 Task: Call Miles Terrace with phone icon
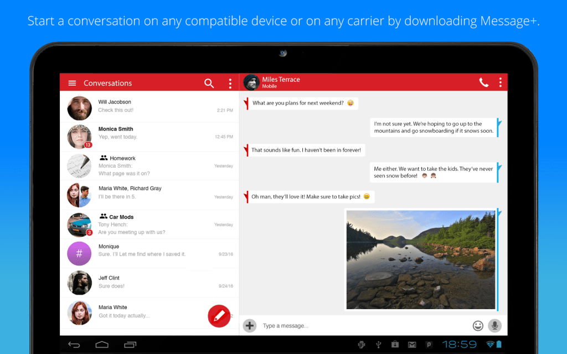point(483,82)
